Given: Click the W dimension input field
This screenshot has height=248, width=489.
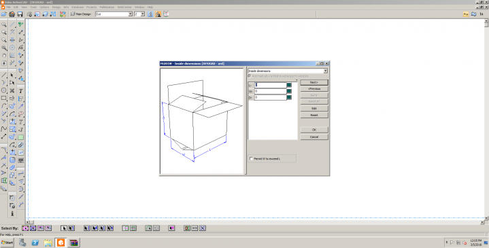Looking at the screenshot, I should [x=271, y=91].
